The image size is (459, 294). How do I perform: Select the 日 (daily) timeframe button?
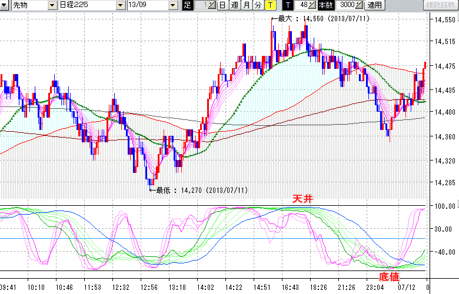click(x=222, y=5)
